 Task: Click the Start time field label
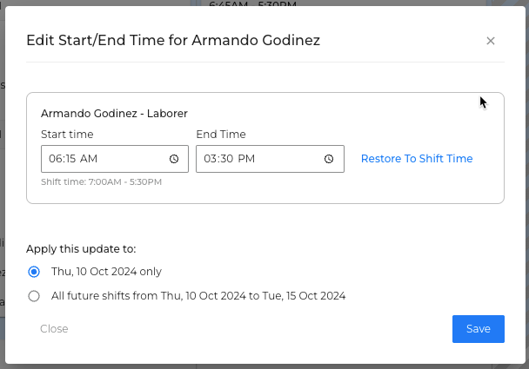tap(67, 135)
